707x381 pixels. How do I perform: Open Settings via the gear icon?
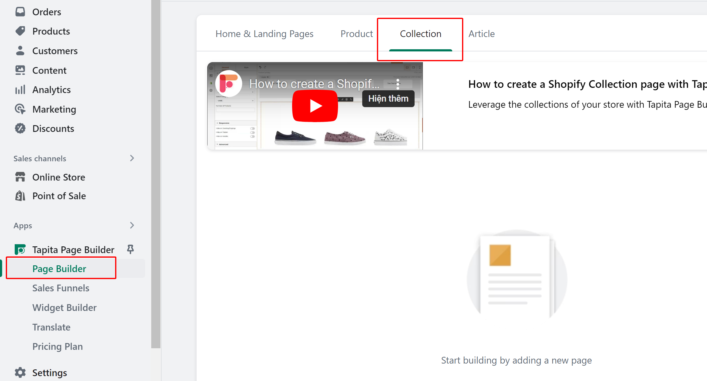[20, 372]
